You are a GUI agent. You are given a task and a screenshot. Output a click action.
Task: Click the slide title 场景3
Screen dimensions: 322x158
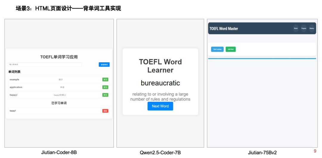[68, 9]
